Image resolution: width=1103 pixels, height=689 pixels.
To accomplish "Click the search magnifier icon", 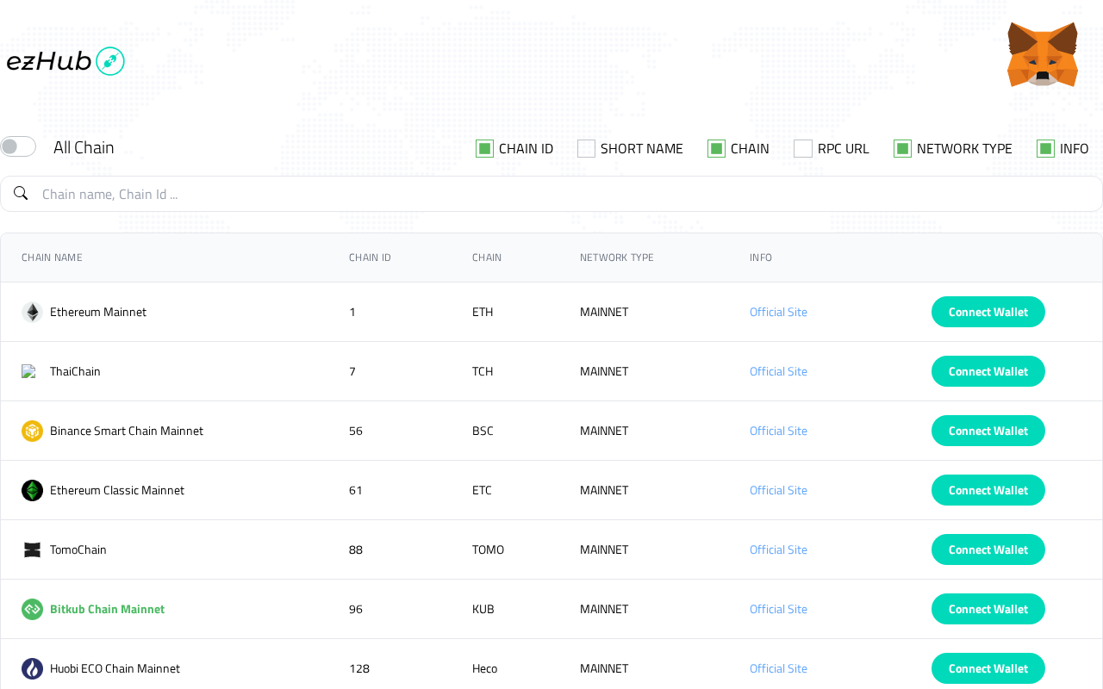I will point(21,193).
